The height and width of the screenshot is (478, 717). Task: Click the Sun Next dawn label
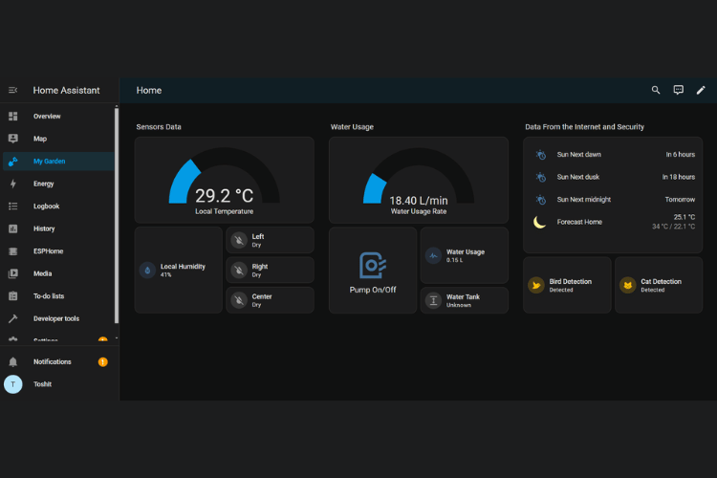[x=579, y=155]
